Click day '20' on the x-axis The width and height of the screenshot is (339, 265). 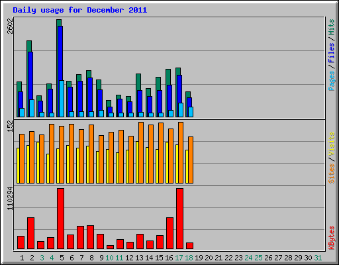[209, 258]
